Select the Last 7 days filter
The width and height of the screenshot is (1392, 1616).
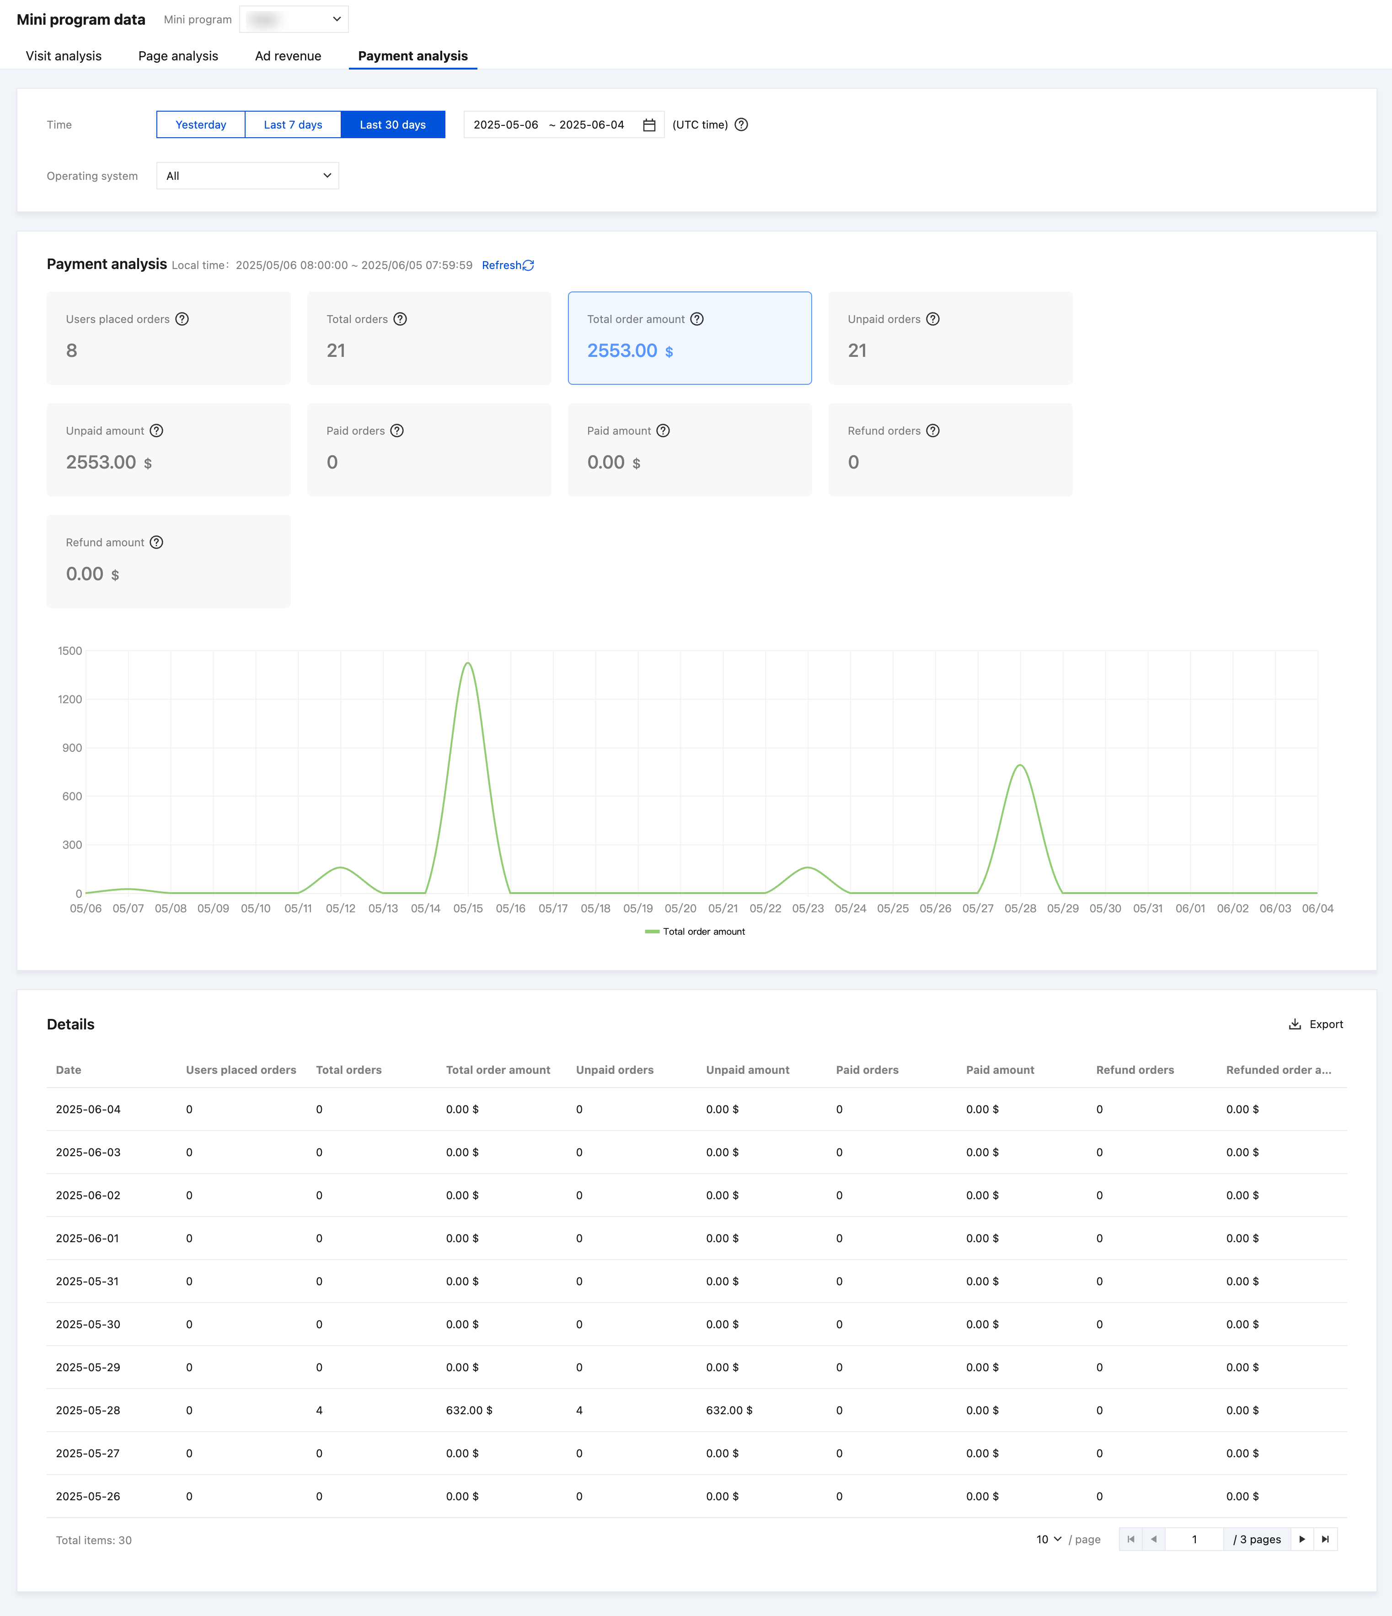click(292, 125)
